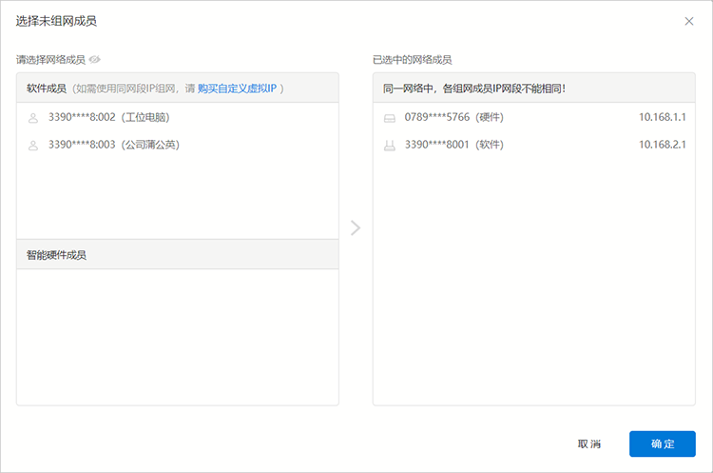Viewport: 713px width, 473px height.
Task: Click software icon beside 3390****8001
Action: [390, 146]
